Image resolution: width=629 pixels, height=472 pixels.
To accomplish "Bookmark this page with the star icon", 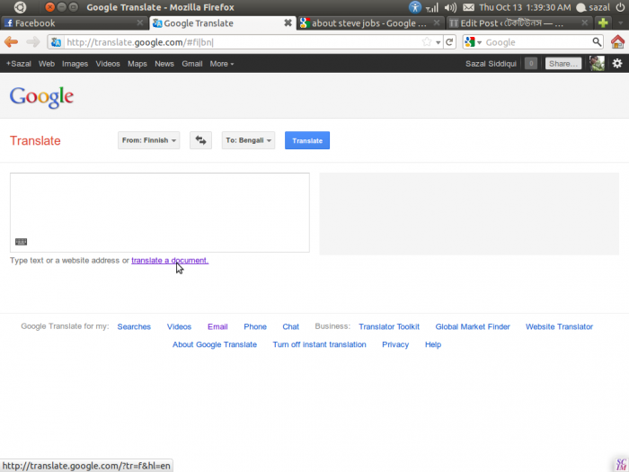I will 427,41.
